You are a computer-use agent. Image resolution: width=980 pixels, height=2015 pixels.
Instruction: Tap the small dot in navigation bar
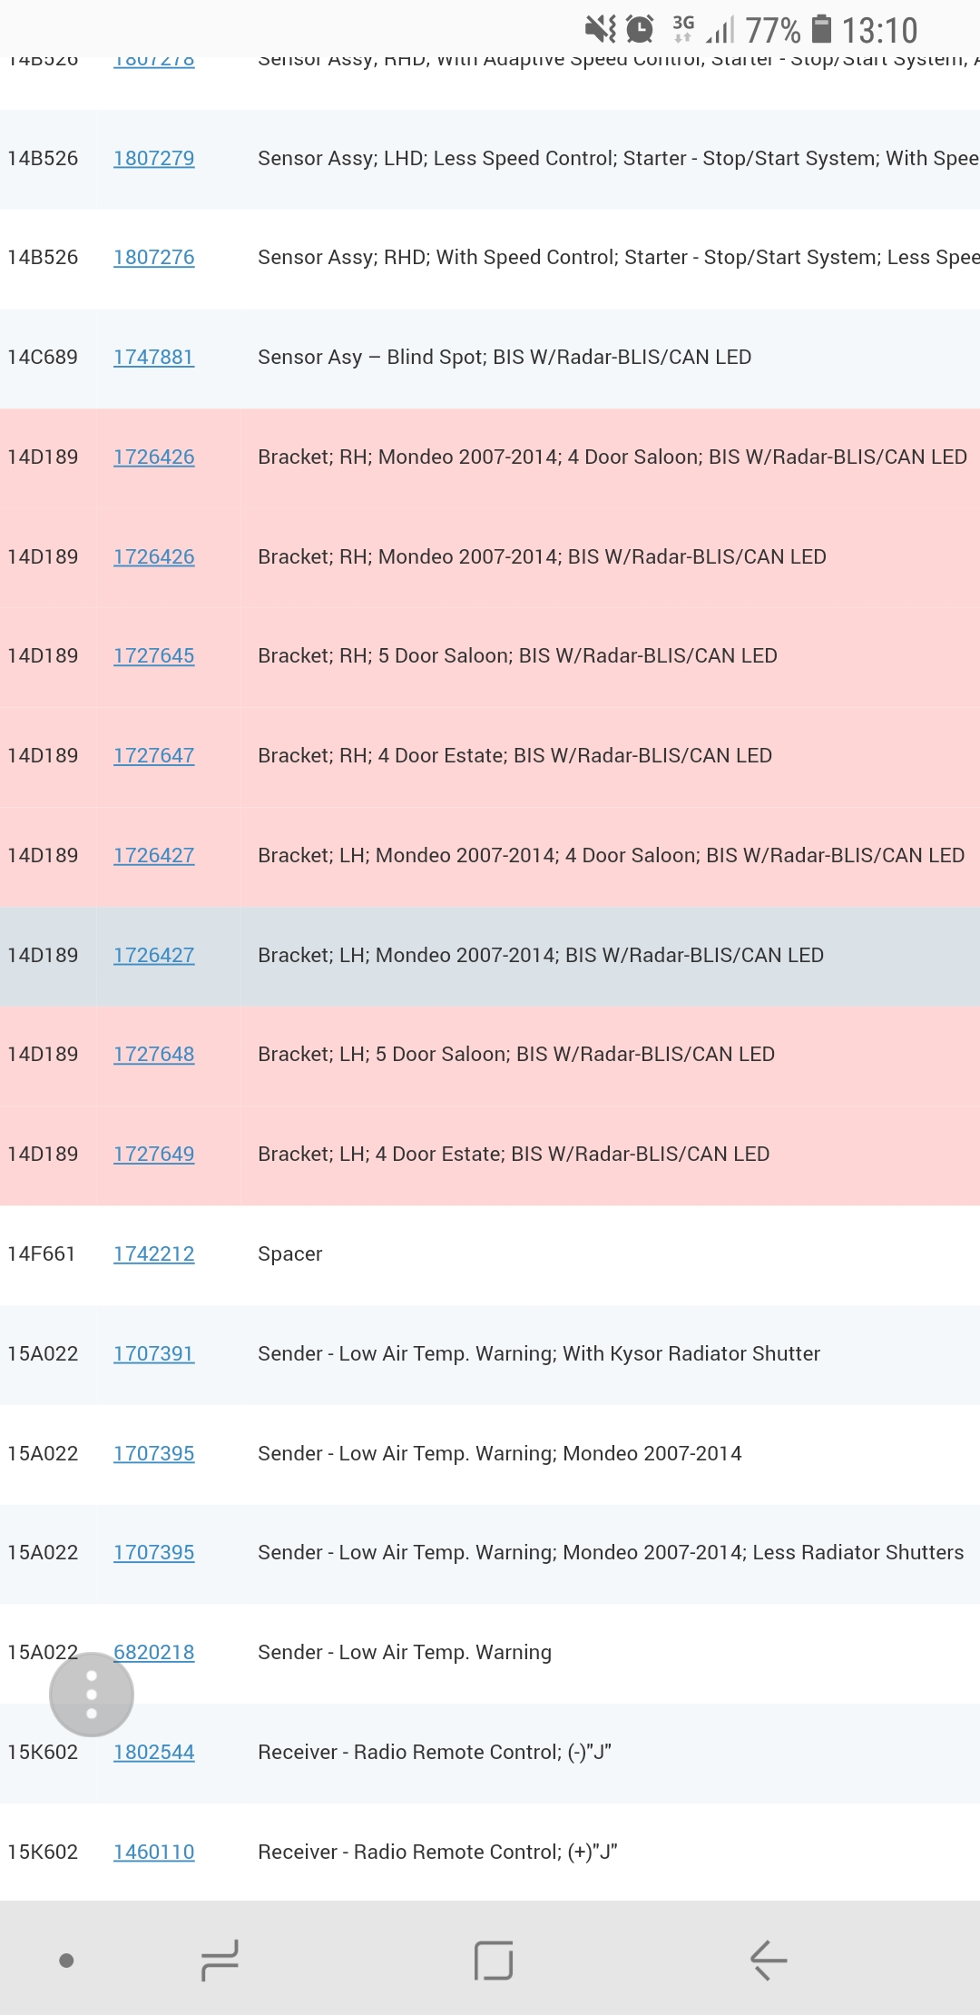point(66,1961)
